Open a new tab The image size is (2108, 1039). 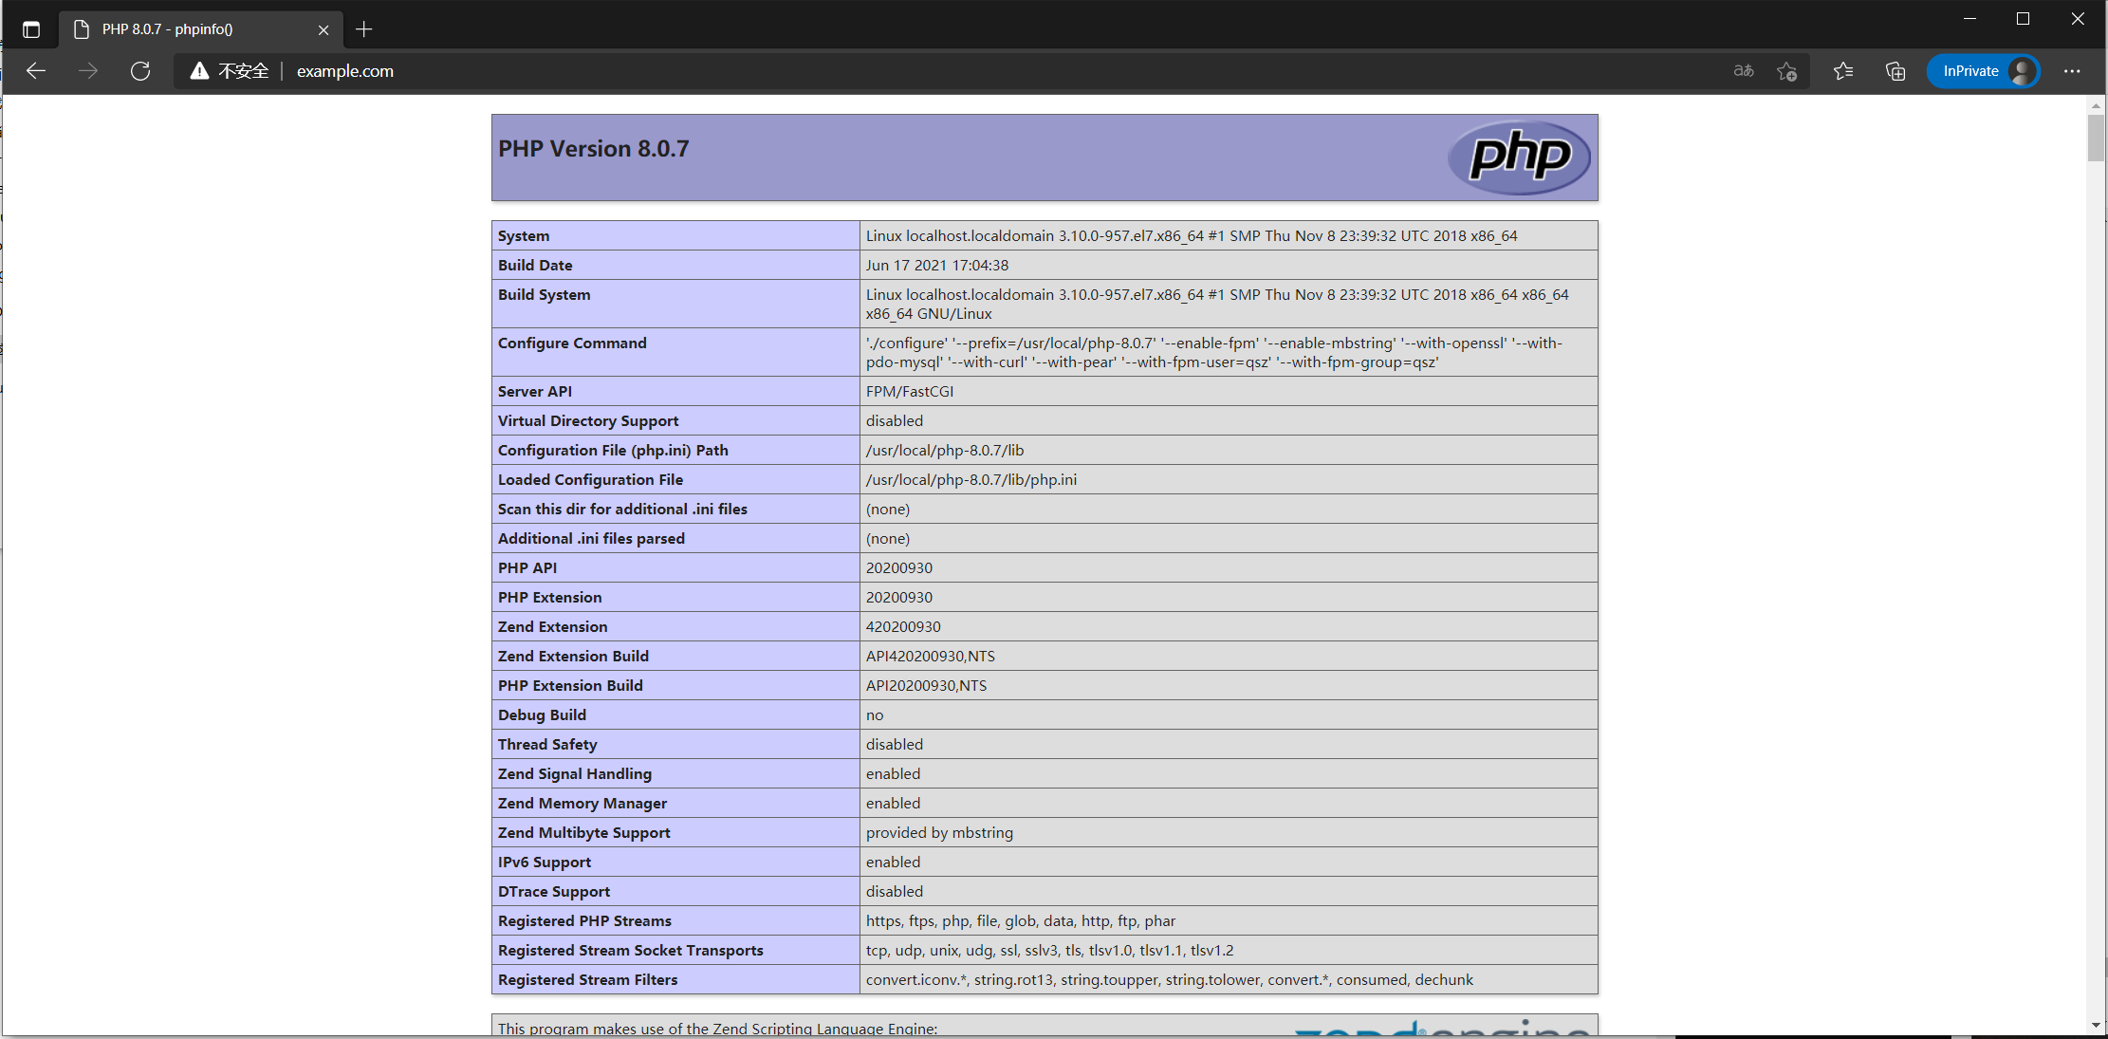[x=364, y=29]
